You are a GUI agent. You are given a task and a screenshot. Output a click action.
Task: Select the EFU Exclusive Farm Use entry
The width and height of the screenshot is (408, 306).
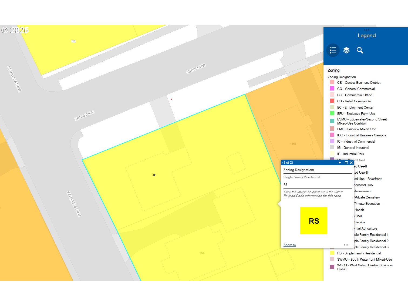coord(356,114)
